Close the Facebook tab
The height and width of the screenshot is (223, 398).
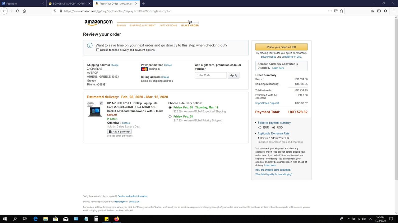(x=43, y=3)
